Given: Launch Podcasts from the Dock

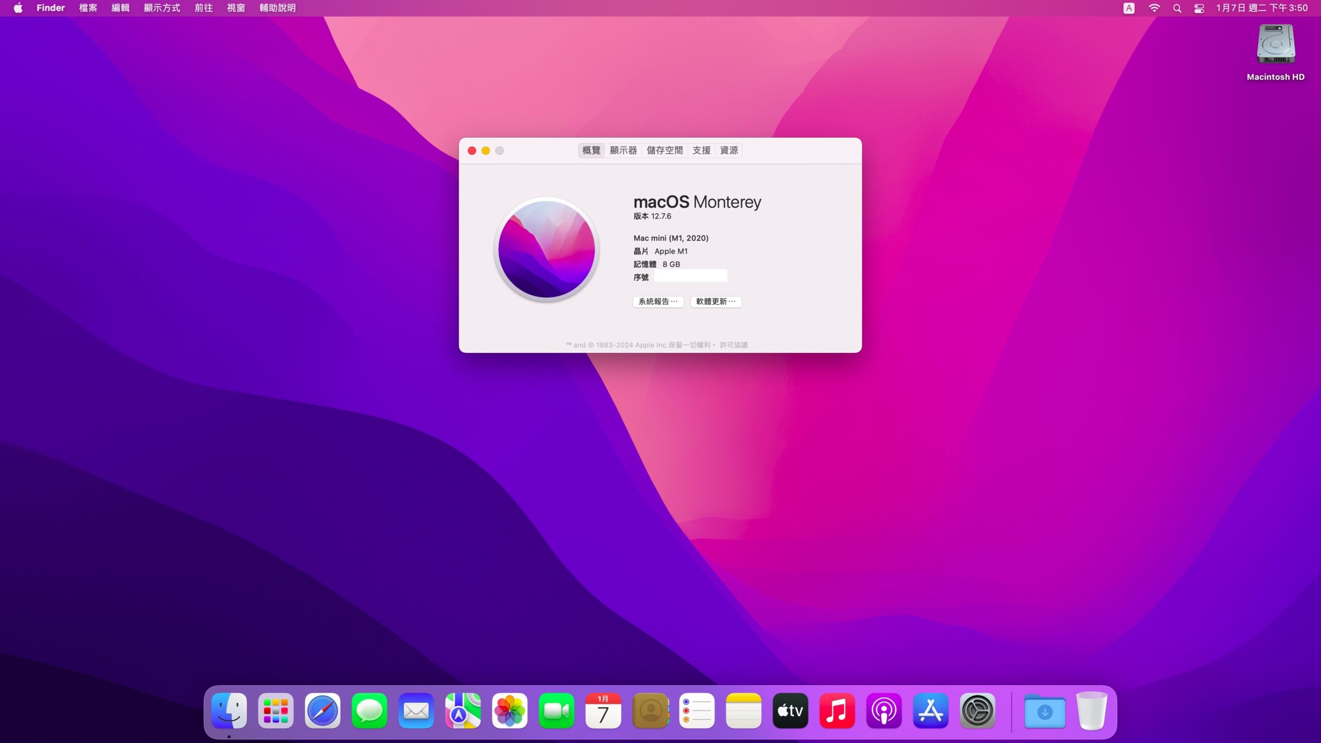Looking at the screenshot, I should 884,711.
